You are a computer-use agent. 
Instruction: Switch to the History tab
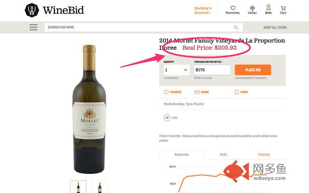pyautogui.click(x=264, y=154)
